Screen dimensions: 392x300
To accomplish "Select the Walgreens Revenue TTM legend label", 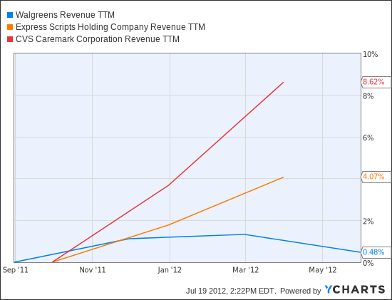I will tap(65, 15).
